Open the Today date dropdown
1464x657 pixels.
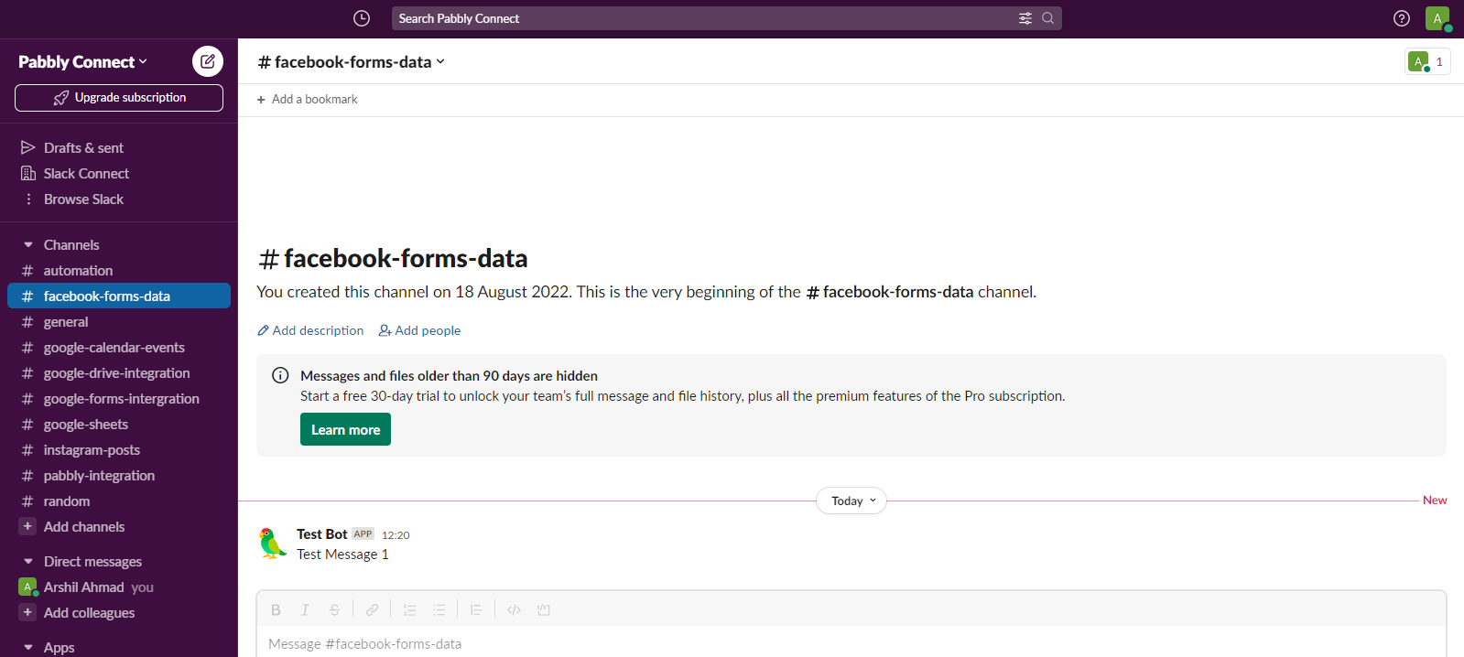click(851, 501)
